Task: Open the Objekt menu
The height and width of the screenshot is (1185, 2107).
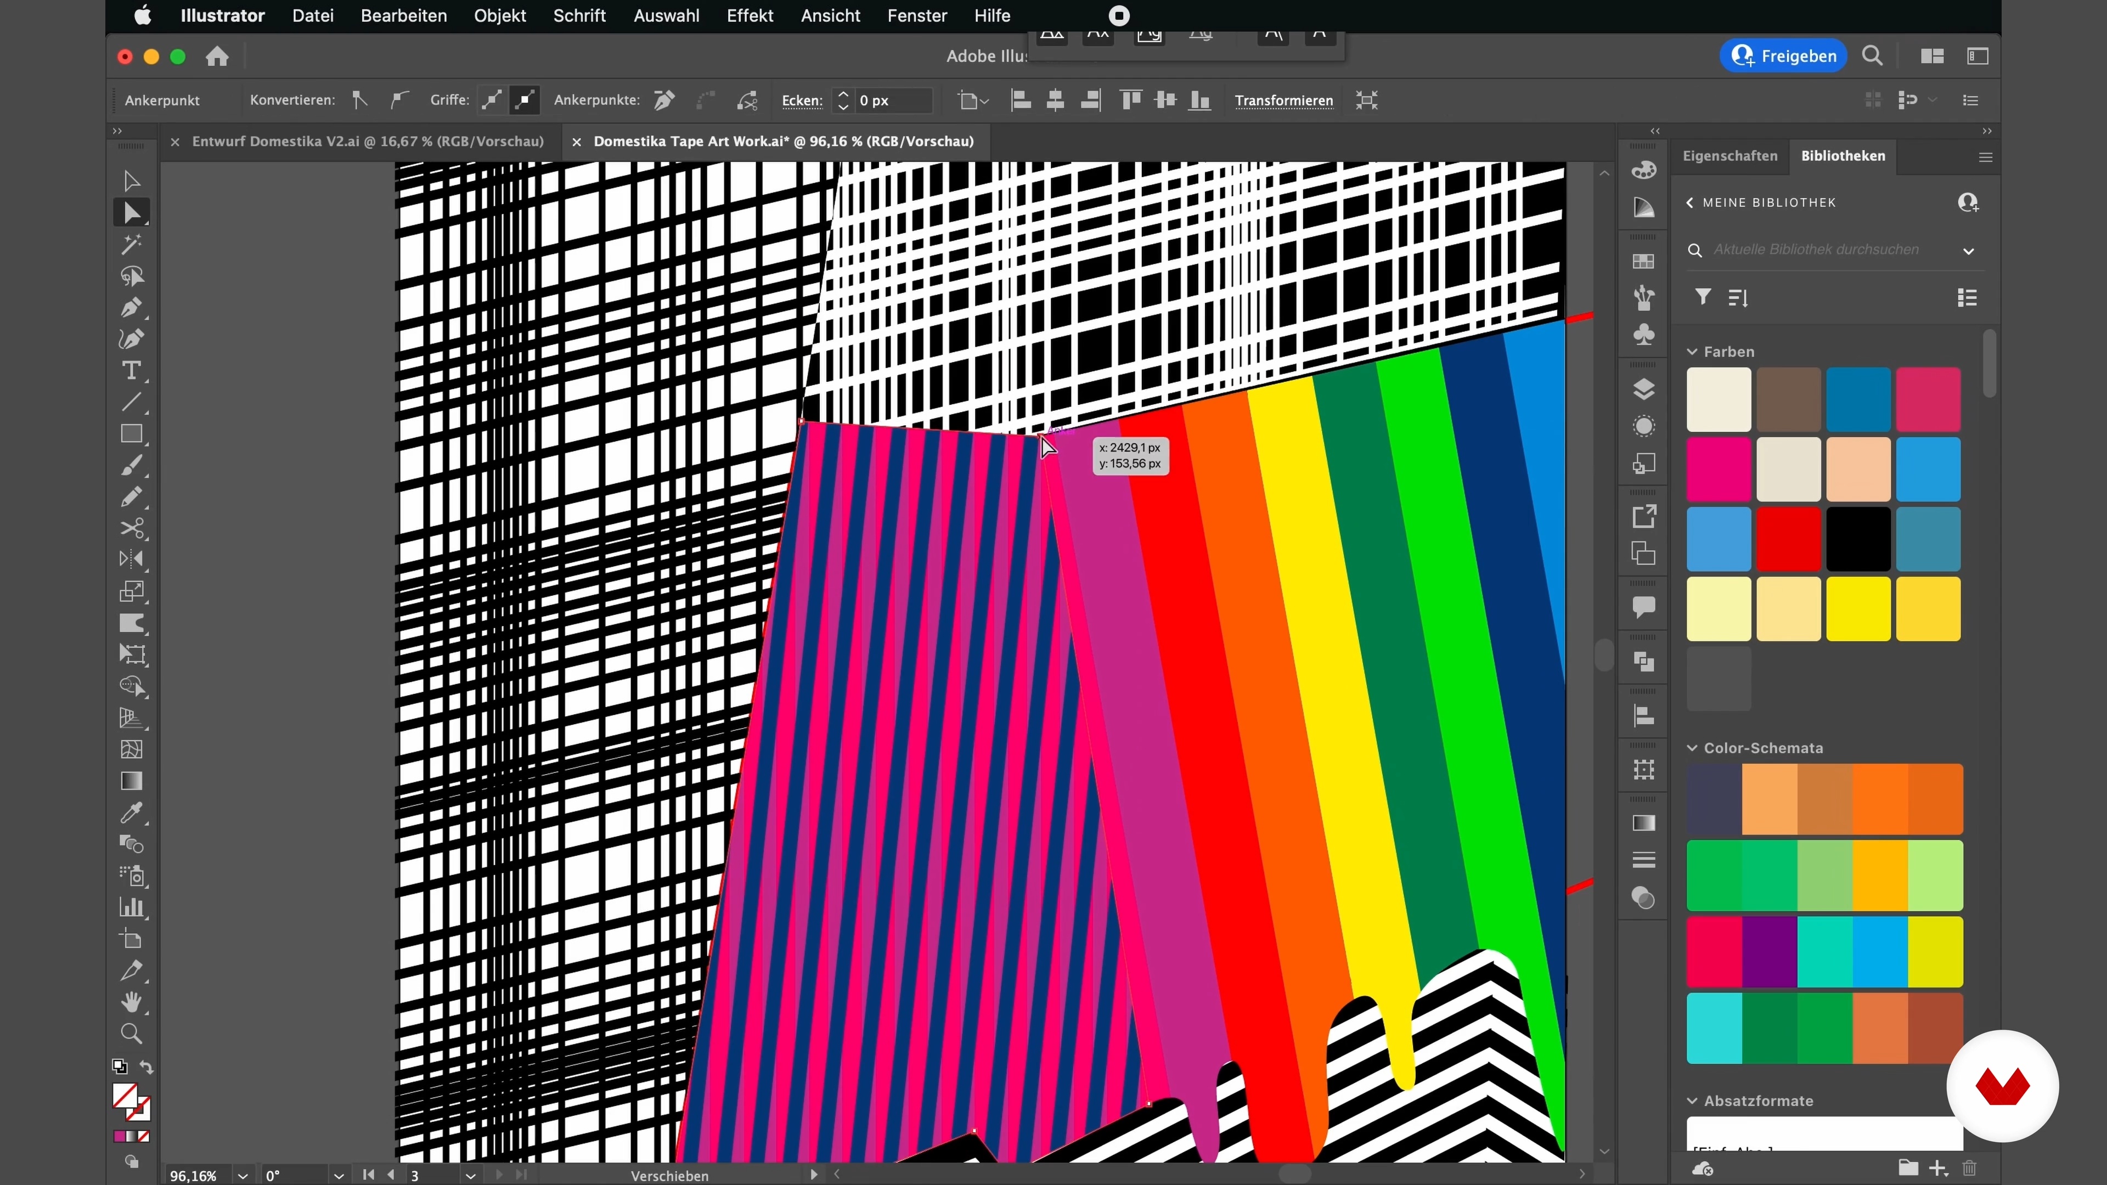Action: click(500, 15)
